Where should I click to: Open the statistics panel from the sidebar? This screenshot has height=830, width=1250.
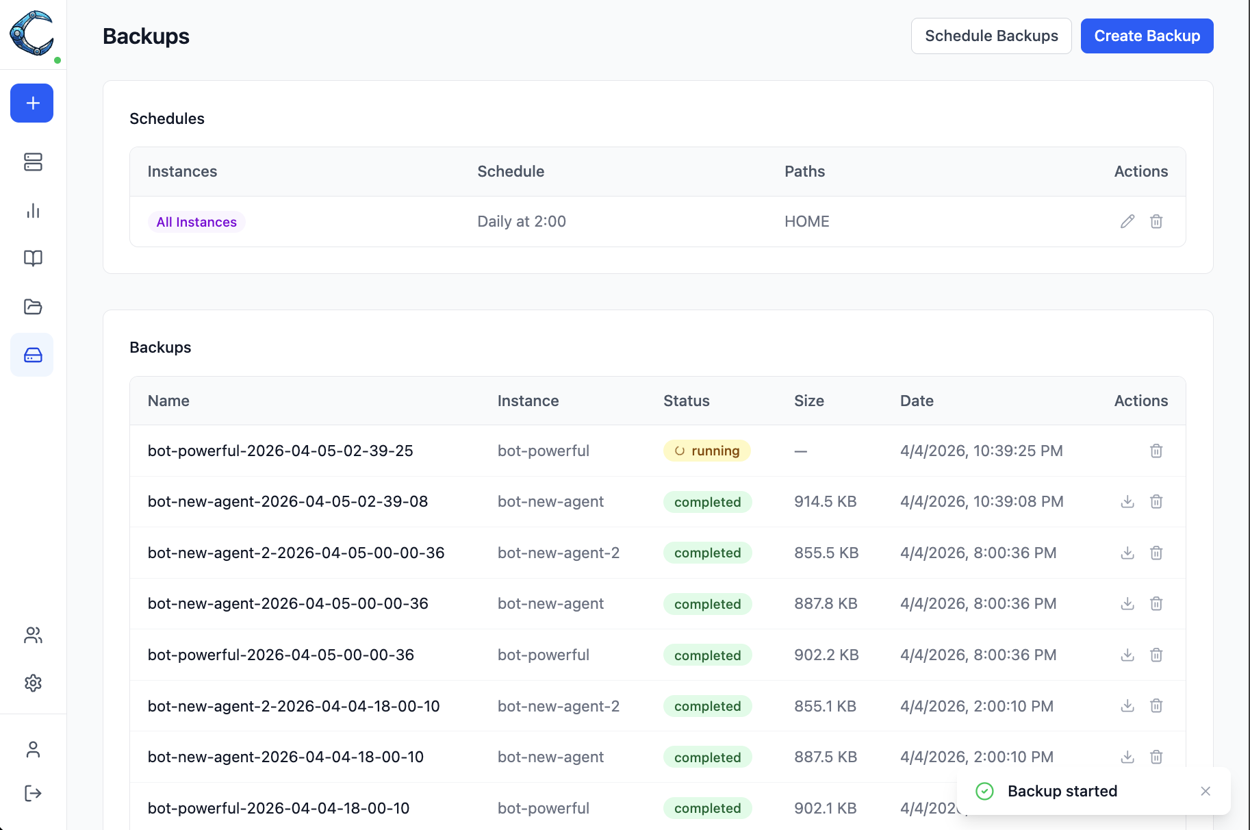pyautogui.click(x=31, y=211)
